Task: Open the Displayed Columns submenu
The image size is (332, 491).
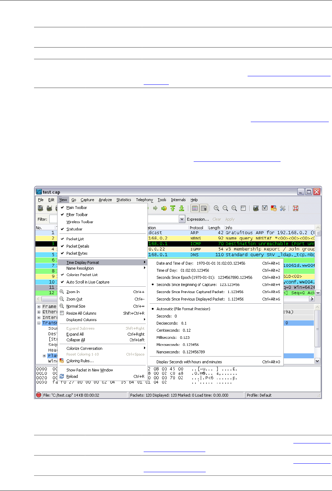Action: [102, 320]
